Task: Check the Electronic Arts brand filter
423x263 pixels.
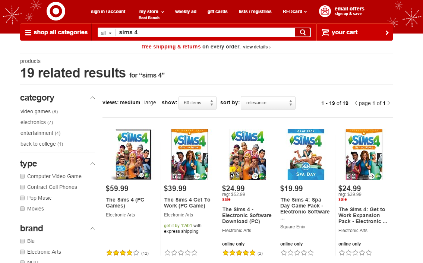Action: point(22,252)
